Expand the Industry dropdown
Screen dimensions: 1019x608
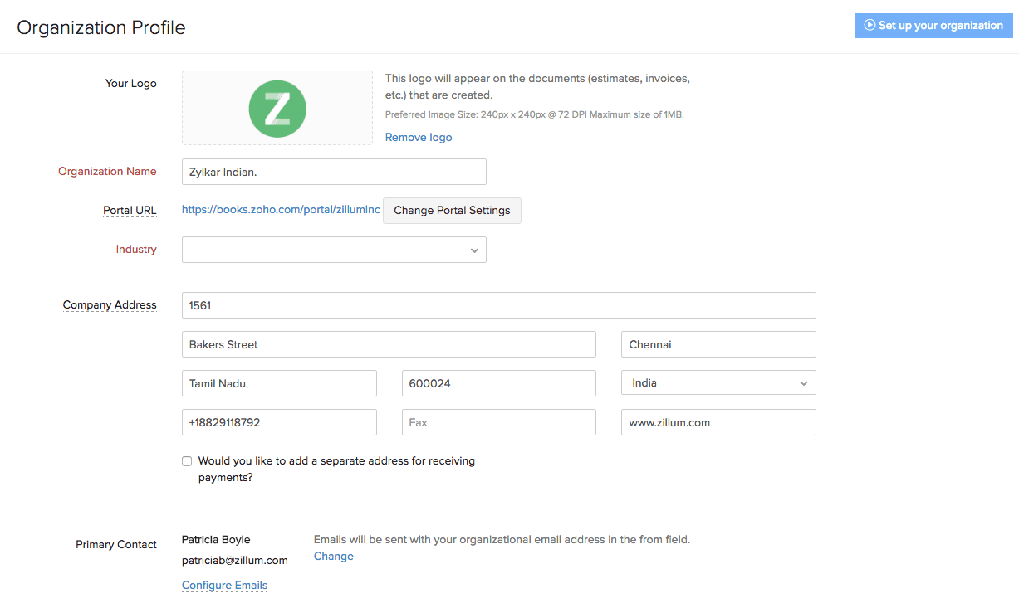pyautogui.click(x=334, y=250)
